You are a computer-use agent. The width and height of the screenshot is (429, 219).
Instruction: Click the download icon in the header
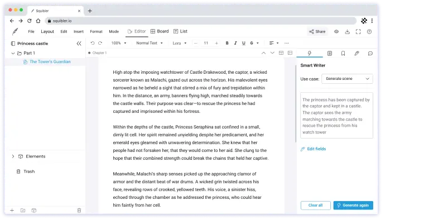click(347, 31)
